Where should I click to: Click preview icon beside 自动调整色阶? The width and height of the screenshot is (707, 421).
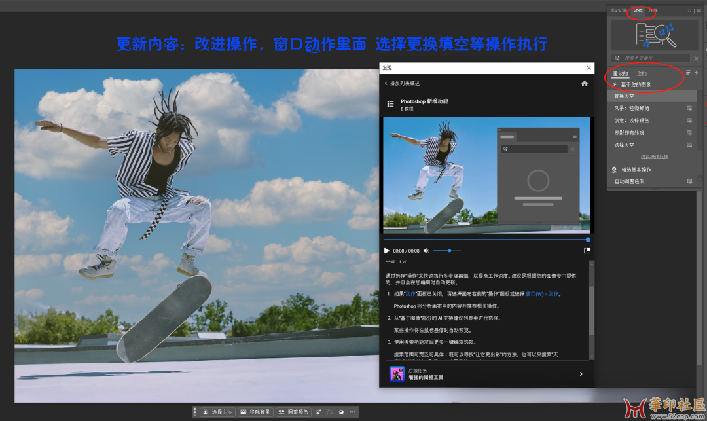689,181
